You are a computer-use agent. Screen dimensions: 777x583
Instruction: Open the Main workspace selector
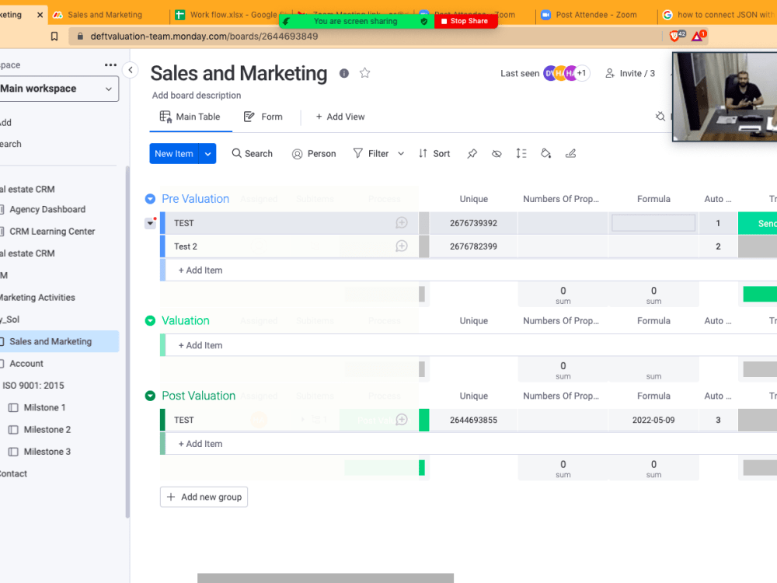pos(59,89)
